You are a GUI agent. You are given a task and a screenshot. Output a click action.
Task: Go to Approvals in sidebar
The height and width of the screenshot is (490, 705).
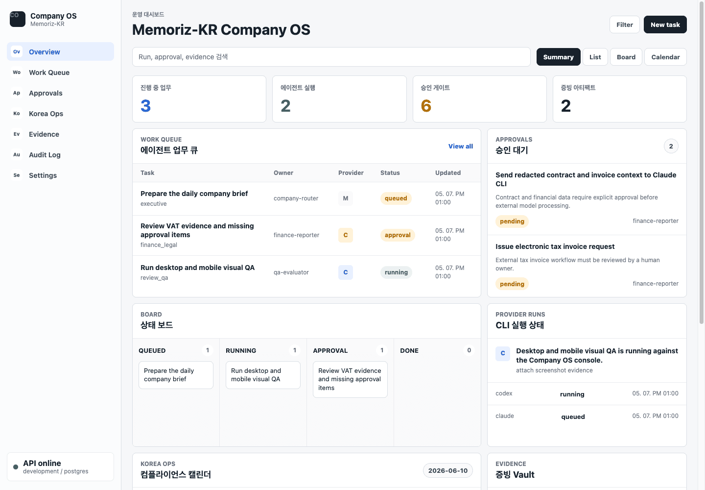60,93
